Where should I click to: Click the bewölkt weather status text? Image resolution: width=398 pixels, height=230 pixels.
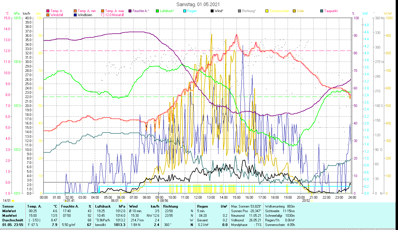[x=101, y=225]
